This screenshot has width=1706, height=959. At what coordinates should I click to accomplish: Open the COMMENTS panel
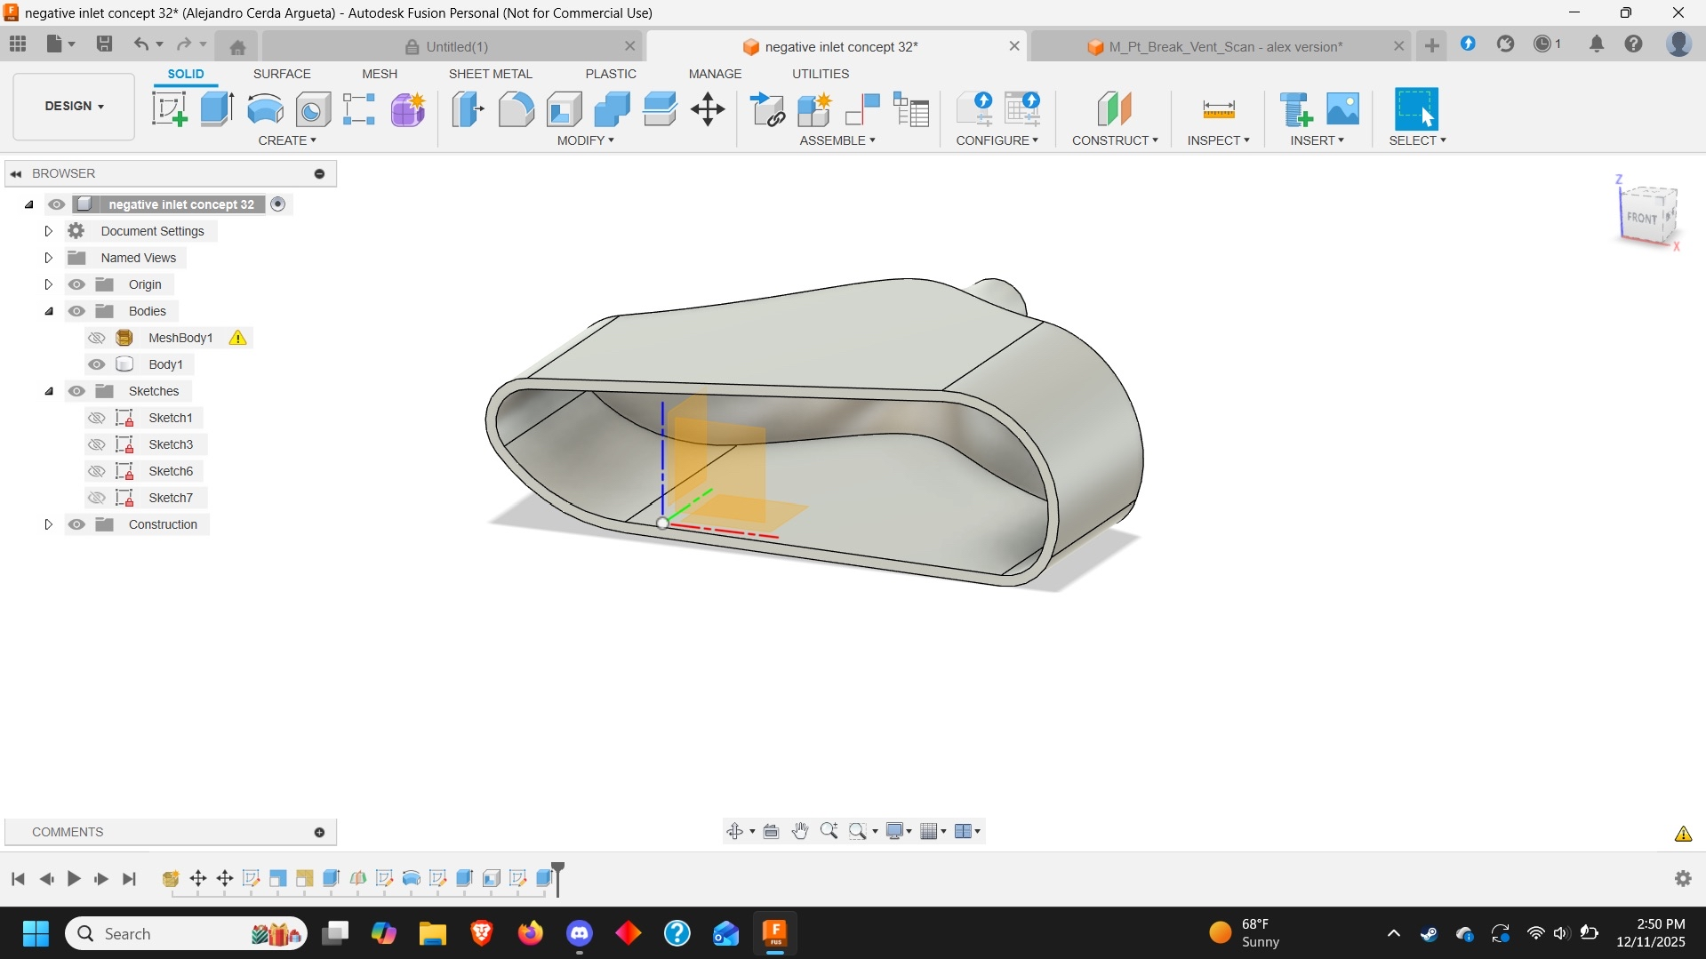pyautogui.click(x=67, y=832)
